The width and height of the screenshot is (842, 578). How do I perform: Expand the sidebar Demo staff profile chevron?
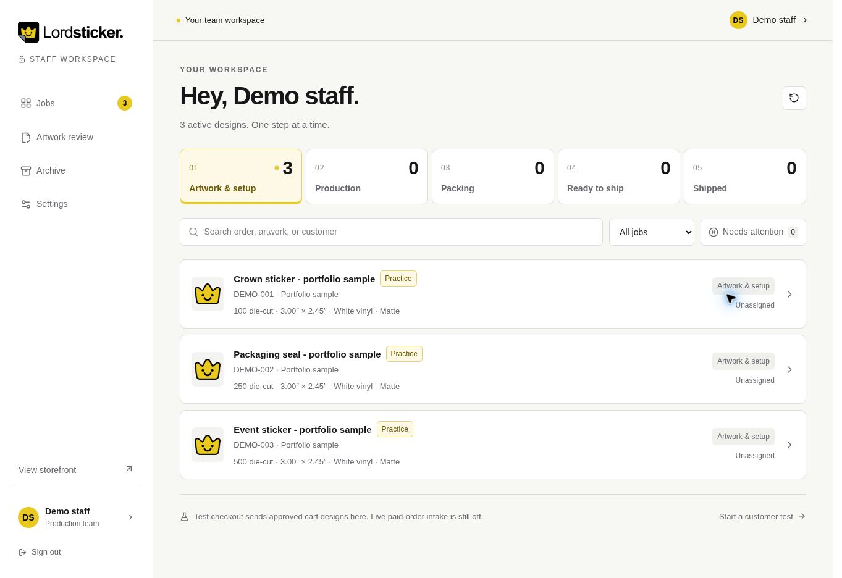[x=130, y=517]
